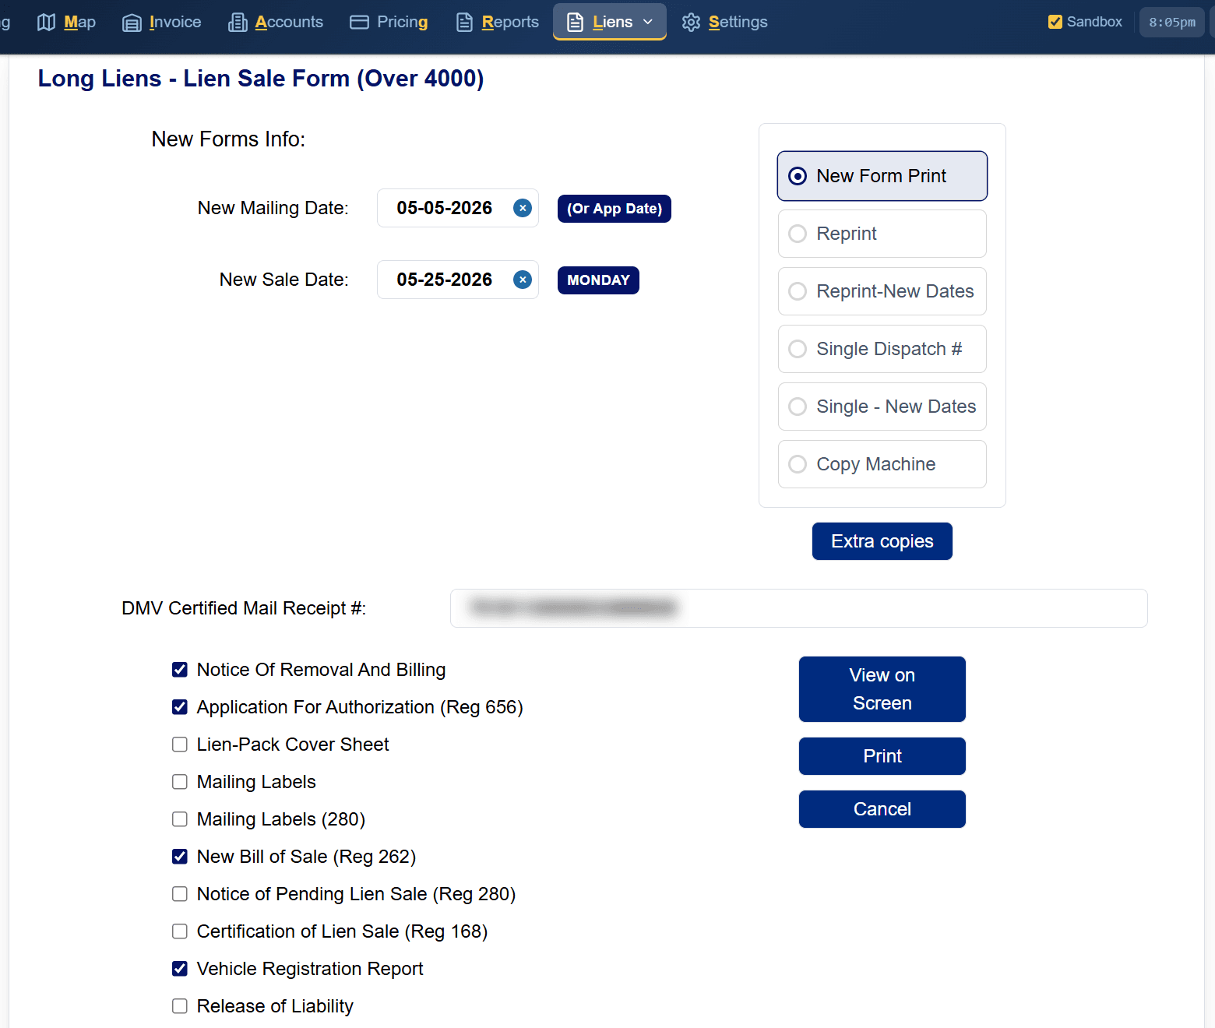Viewport: 1215px width, 1028px height.
Task: Check the Mailing Labels (280) checkbox
Action: click(x=180, y=819)
